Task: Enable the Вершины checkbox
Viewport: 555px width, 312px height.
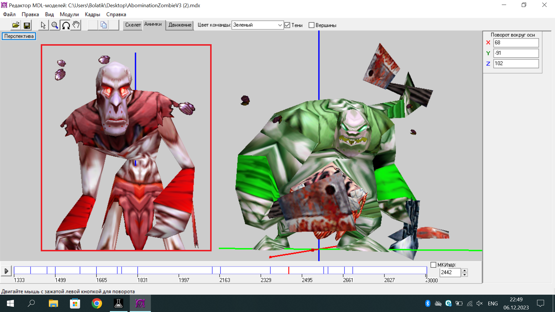Action: coord(311,25)
